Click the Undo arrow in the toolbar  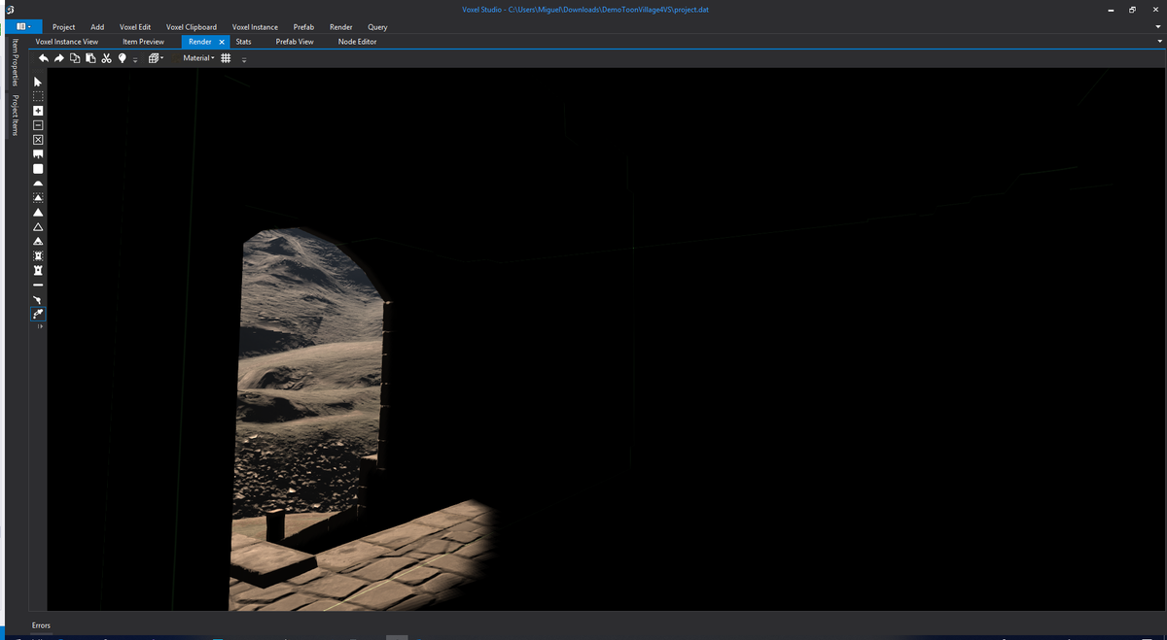pyautogui.click(x=44, y=58)
